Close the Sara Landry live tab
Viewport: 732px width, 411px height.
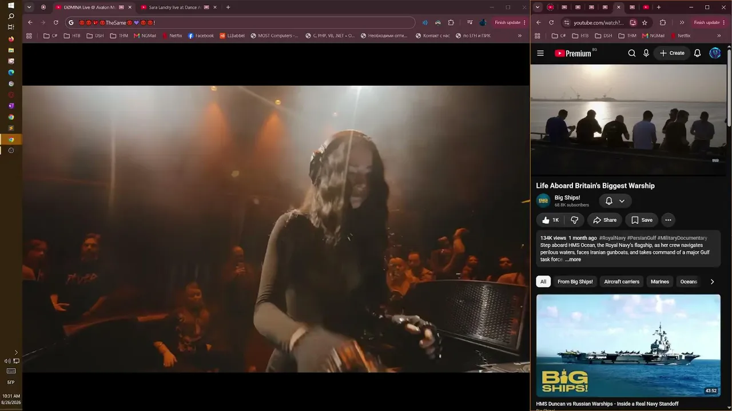(214, 7)
